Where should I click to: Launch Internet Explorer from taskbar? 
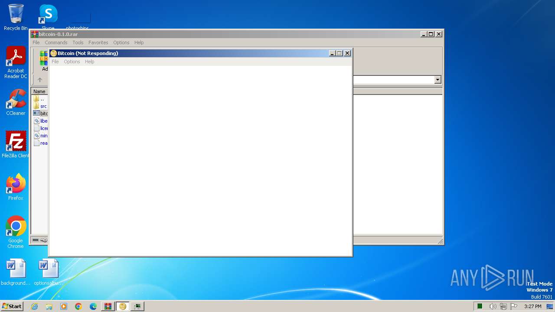pyautogui.click(x=34, y=306)
